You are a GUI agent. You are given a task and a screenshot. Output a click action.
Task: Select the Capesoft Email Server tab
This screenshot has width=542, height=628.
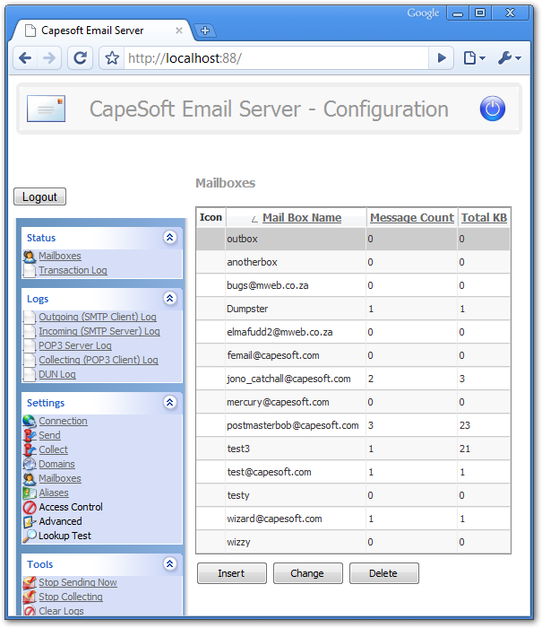(x=99, y=31)
